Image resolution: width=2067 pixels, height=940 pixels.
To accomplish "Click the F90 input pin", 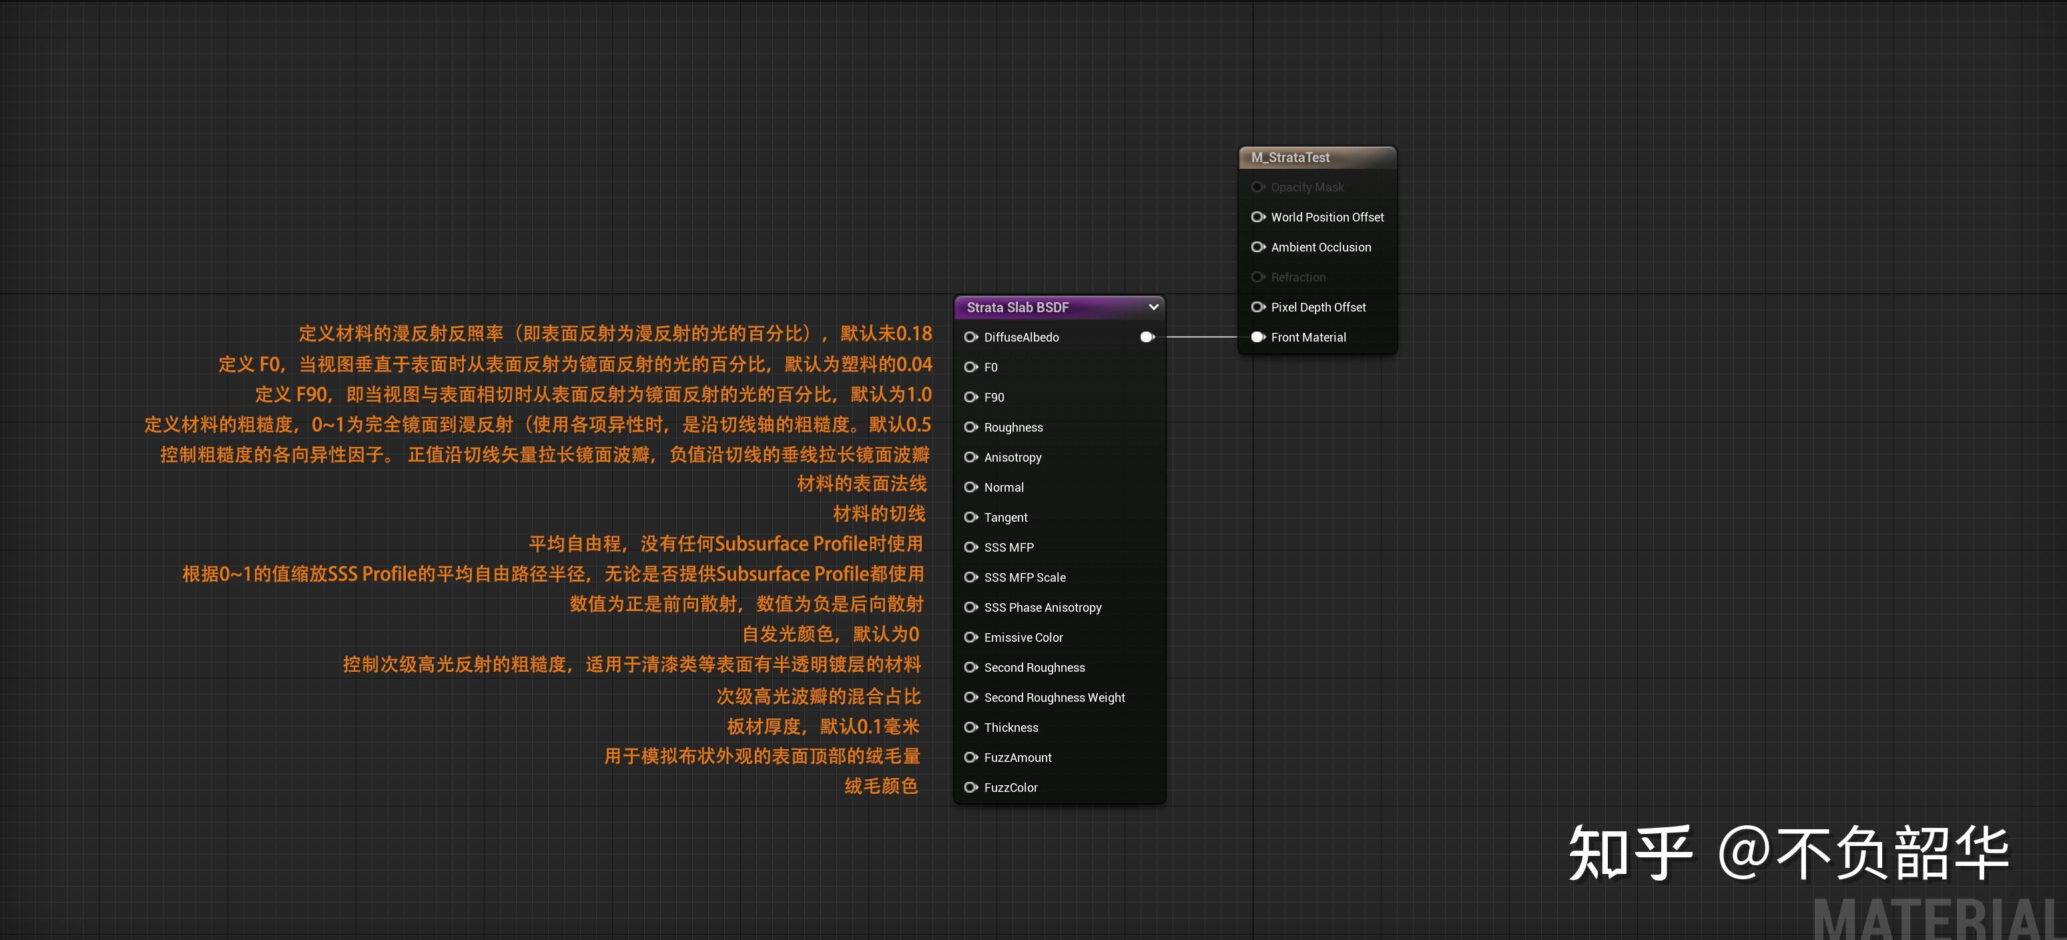I will pyautogui.click(x=970, y=397).
